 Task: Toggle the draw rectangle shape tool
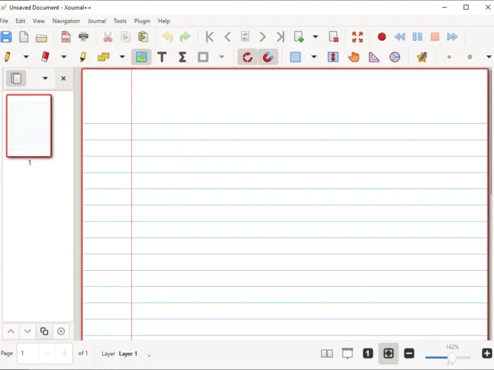pyautogui.click(x=203, y=57)
